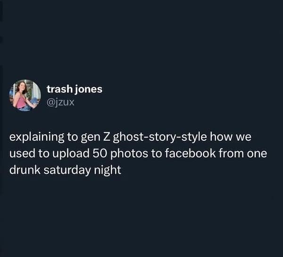Click the word "drunk" in the tweet
The height and width of the screenshot is (257, 283).
[23, 170]
